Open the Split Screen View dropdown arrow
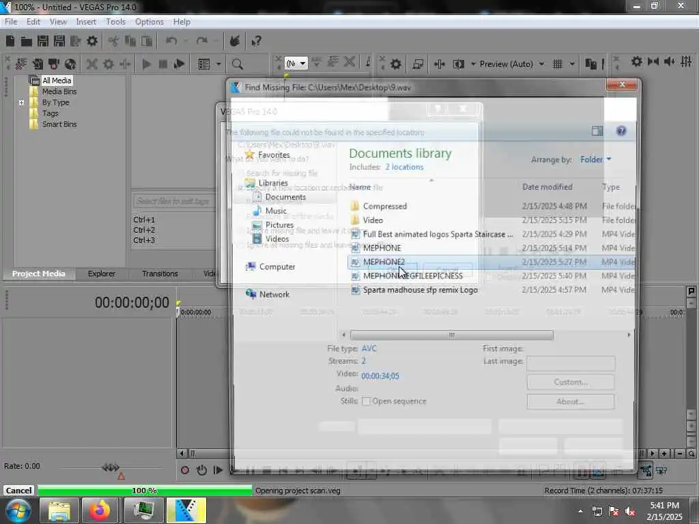This screenshot has width=699, height=524. 473,64
